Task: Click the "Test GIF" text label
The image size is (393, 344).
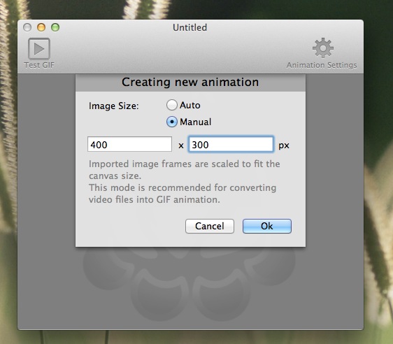Action: point(39,65)
